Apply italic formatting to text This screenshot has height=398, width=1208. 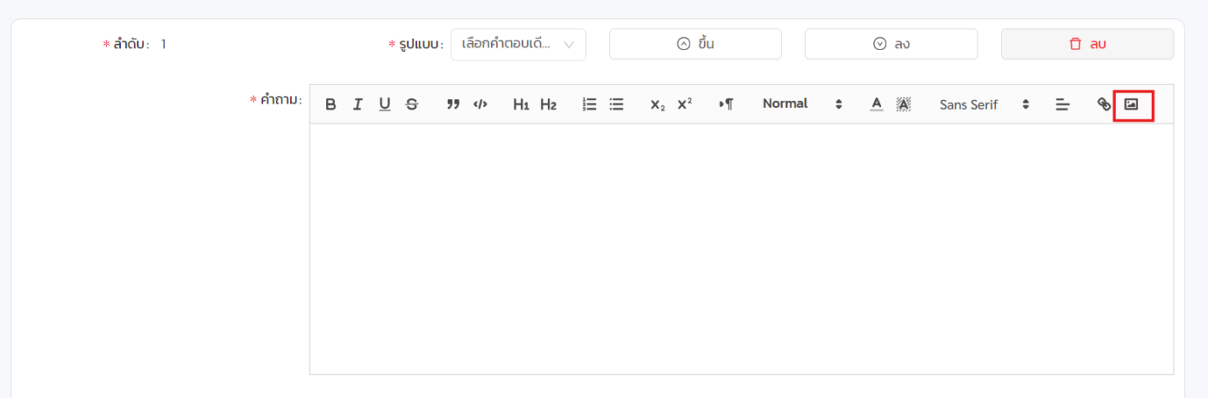point(357,104)
